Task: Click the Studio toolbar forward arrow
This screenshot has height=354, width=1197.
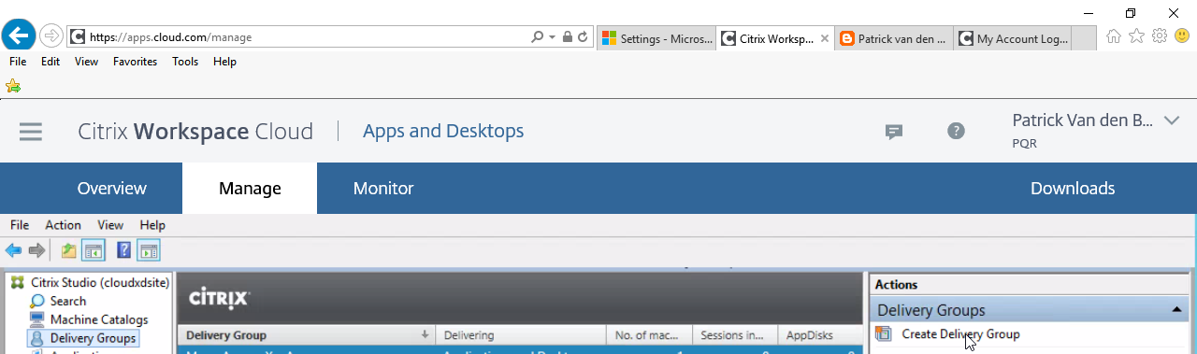Action: tap(36, 250)
